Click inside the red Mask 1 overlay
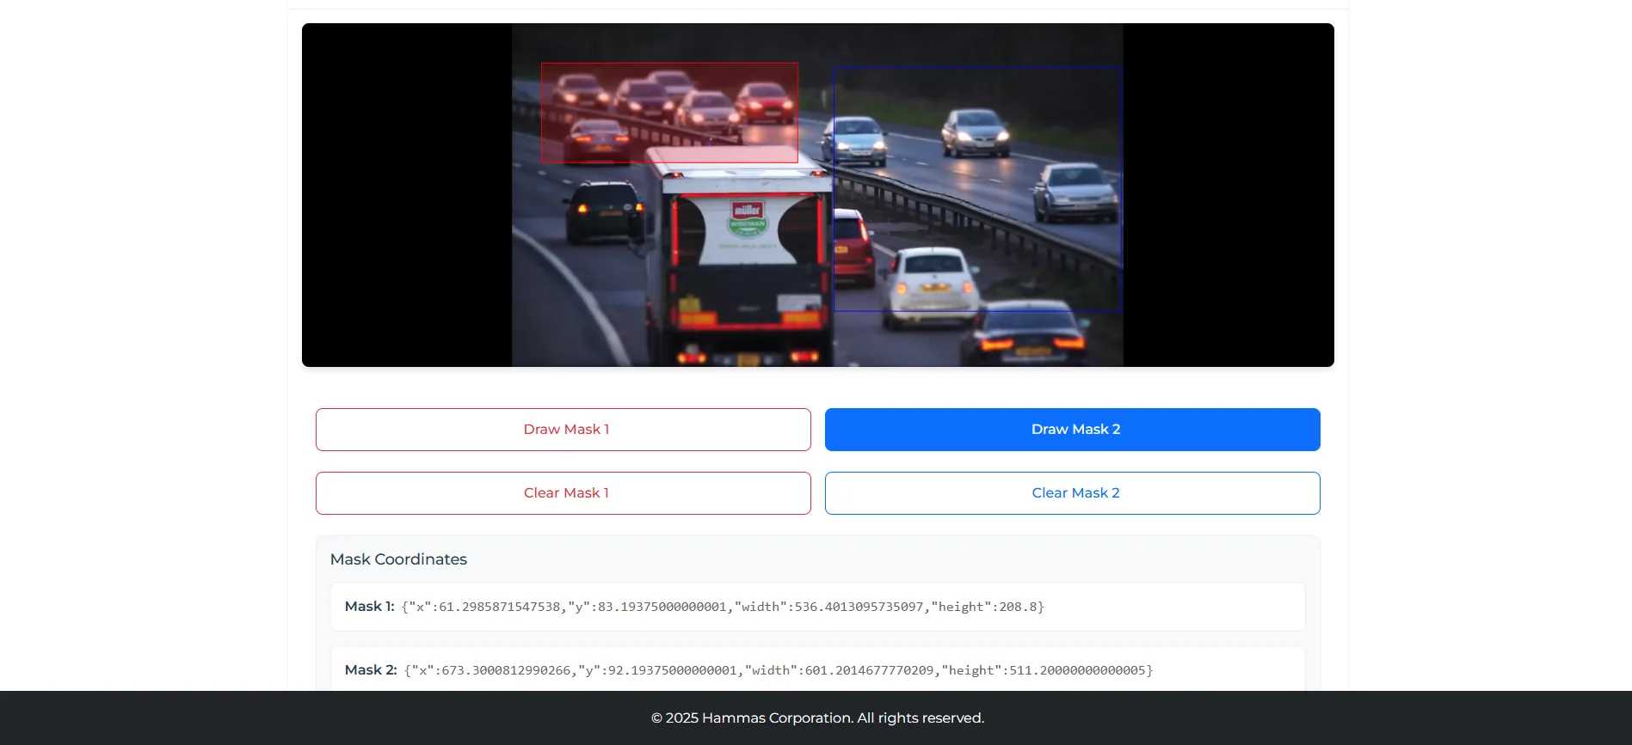Viewport: 1632px width, 745px height. pos(668,112)
